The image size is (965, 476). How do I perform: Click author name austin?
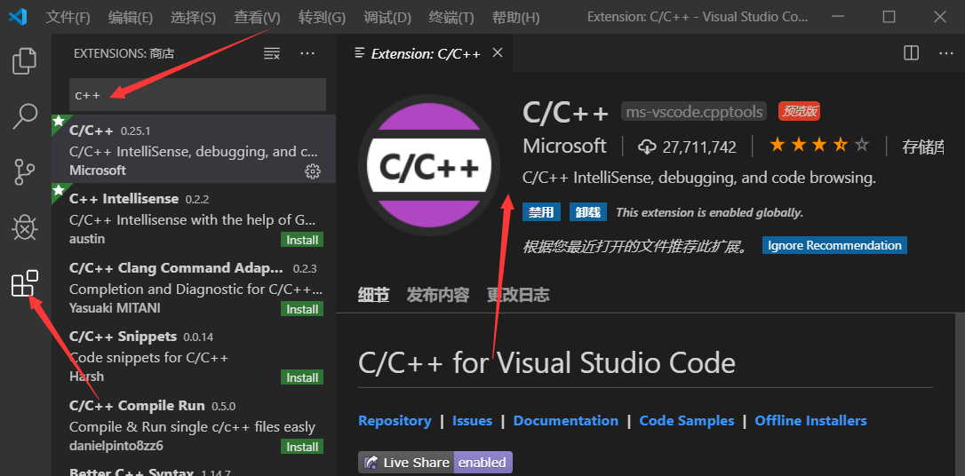[x=87, y=239]
